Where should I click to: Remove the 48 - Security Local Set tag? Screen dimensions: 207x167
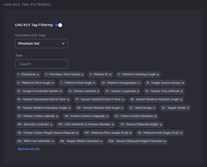(x=51, y=125)
